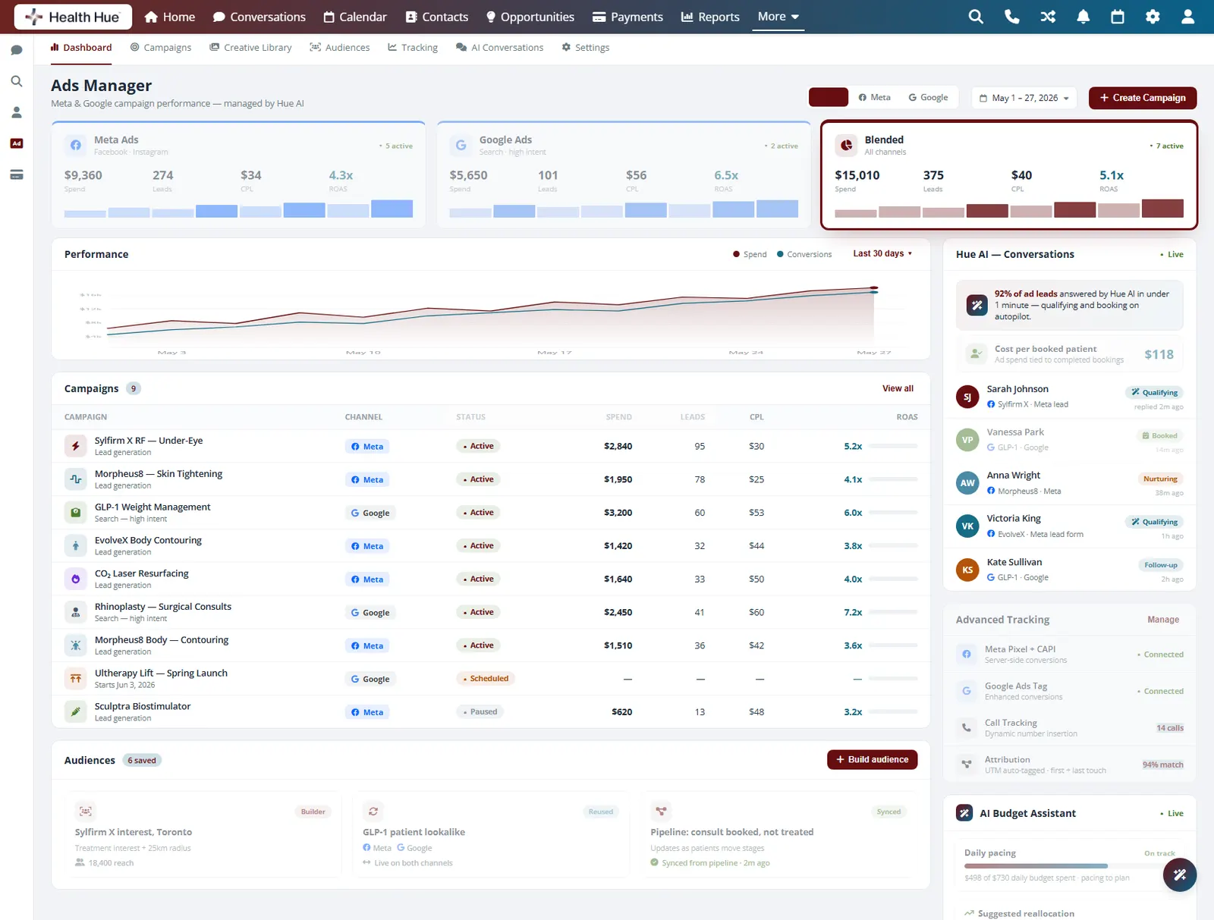This screenshot has height=920, width=1214.
Task: Click the Health Hue logo
Action: click(73, 17)
